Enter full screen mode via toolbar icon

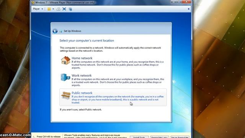click(64, 9)
